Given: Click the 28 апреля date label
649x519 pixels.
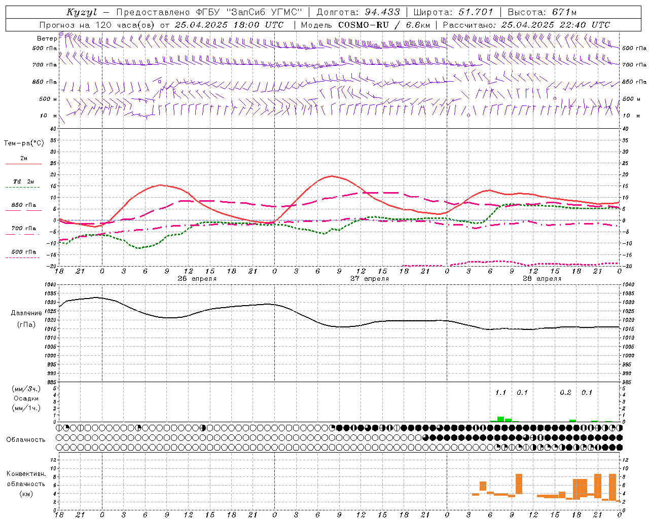Looking at the screenshot, I should 542,279.
